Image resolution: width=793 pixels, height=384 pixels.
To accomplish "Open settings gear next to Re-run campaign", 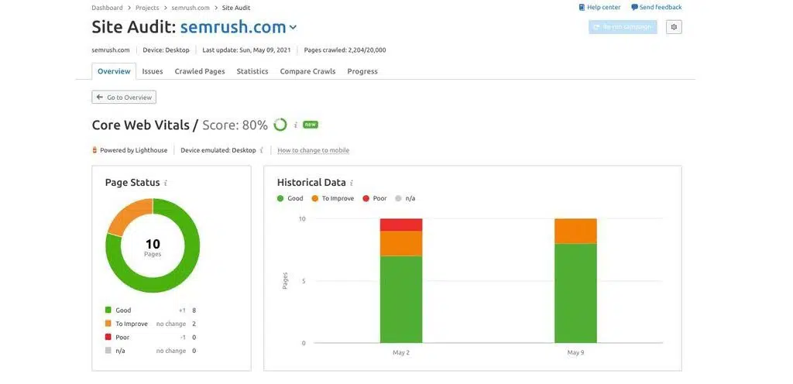I will [x=674, y=27].
